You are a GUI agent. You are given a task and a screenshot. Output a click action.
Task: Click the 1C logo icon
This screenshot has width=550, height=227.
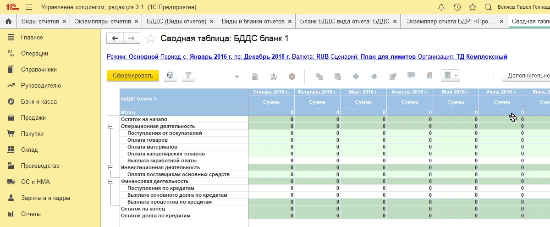[x=12, y=7]
